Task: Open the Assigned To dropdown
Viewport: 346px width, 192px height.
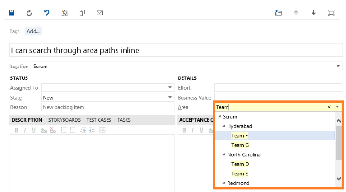Action: point(170,88)
